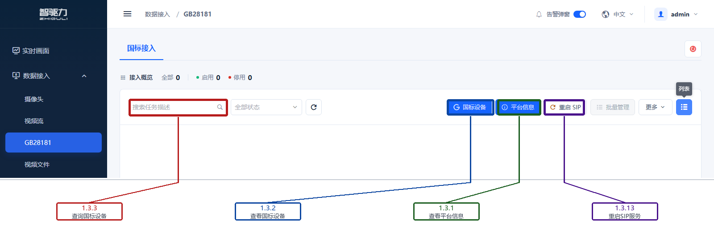Toggle the 告警弹窗 alarm popup switch
Image resolution: width=714 pixels, height=229 pixels.
[x=580, y=14]
